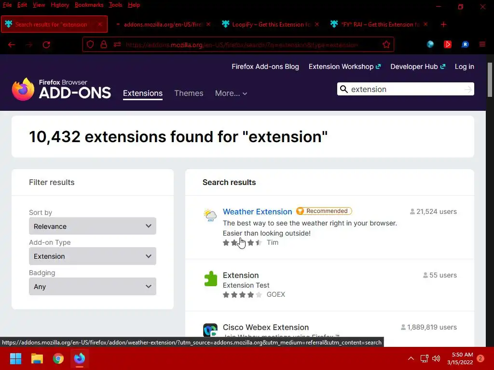This screenshot has width=494, height=370.
Task: Open site permissions icon in address bar
Action: coord(117,45)
